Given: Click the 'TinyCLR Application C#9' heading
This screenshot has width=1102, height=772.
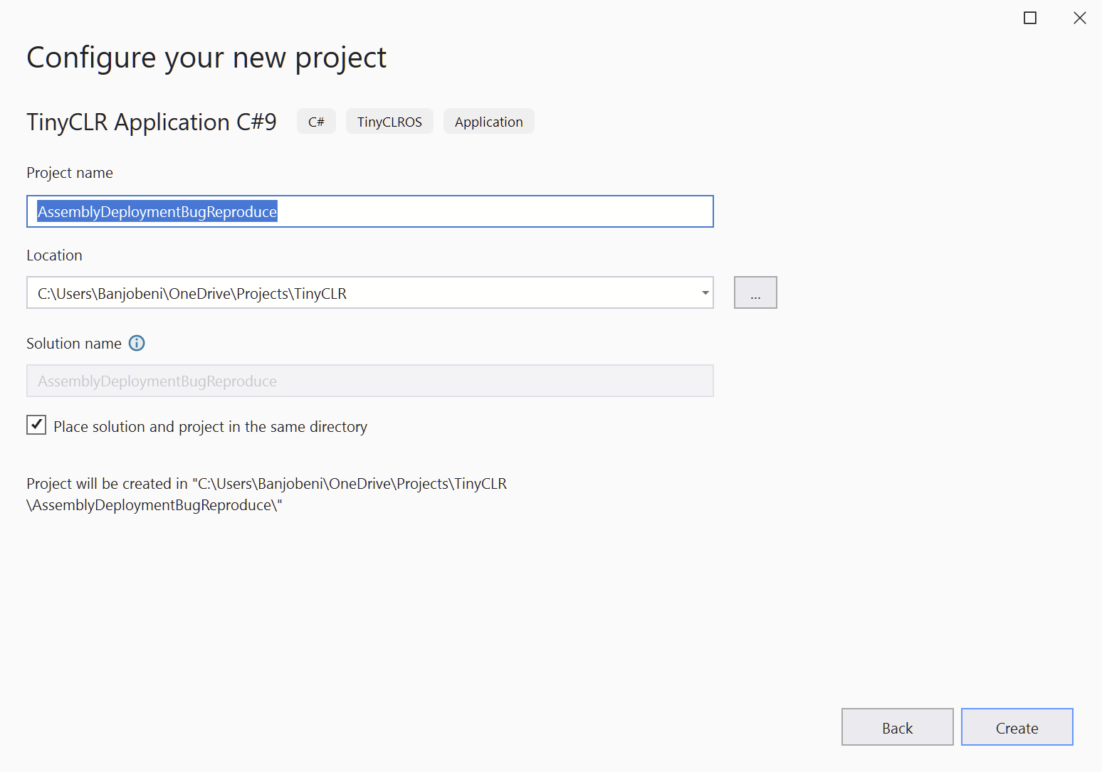Looking at the screenshot, I should (x=152, y=122).
